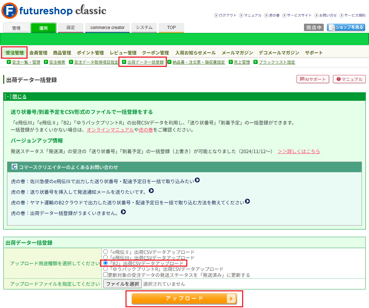The height and width of the screenshot is (308, 369).
Task: Open the ポイント管理 menu
Action: [90, 53]
